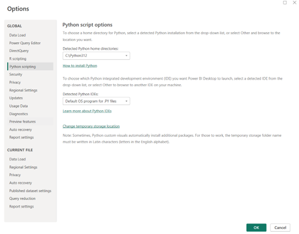Click the GLOBAL section header
This screenshot has width=299, height=234.
(x=15, y=26)
